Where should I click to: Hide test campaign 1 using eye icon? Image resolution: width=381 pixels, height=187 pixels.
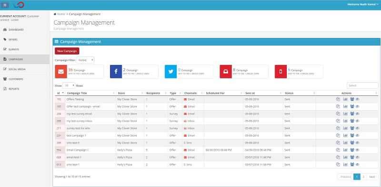[x=358, y=136]
